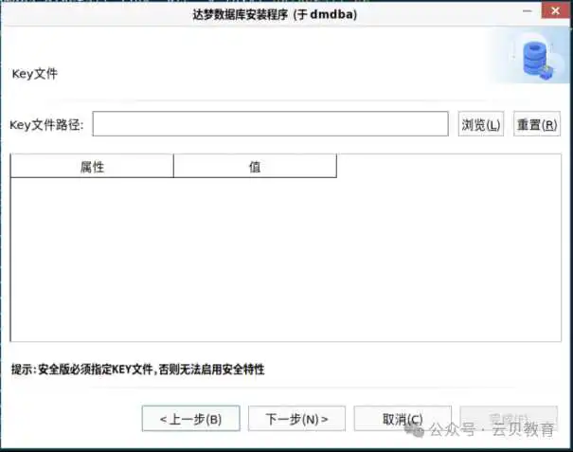Proceed with 下一步(N)> button
The width and height of the screenshot is (573, 452).
[296, 418]
